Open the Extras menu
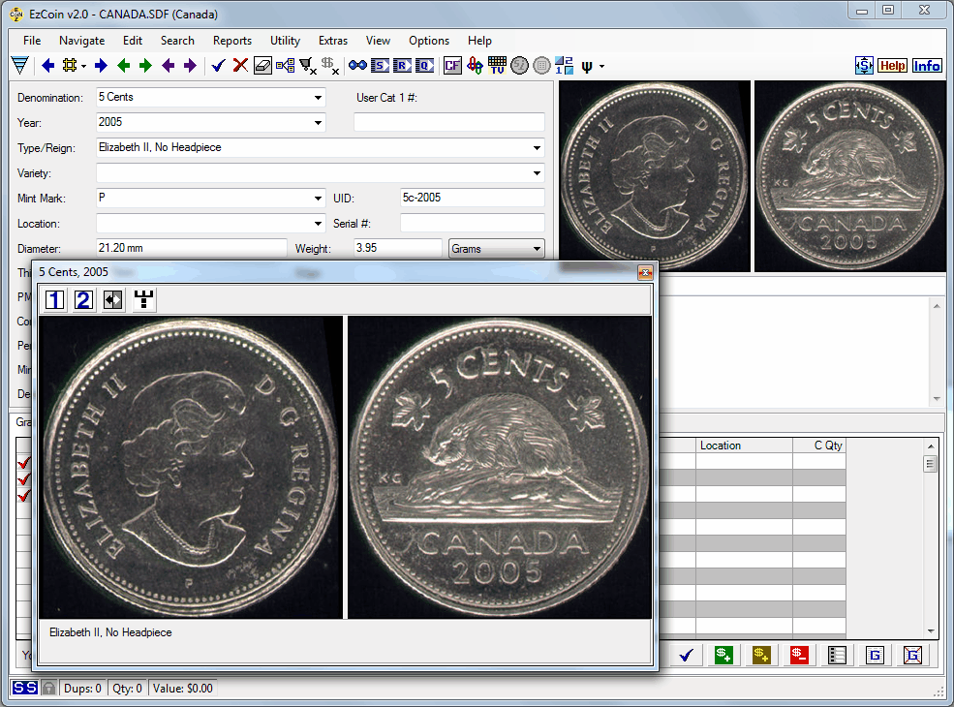This screenshot has height=707, width=954. point(333,41)
